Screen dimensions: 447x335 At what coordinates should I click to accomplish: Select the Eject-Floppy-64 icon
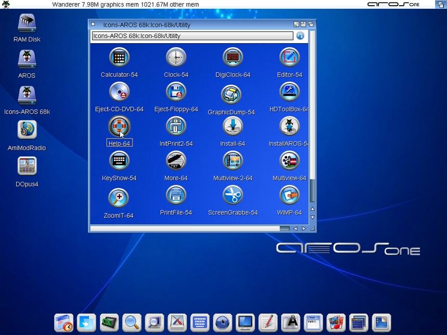point(176,92)
